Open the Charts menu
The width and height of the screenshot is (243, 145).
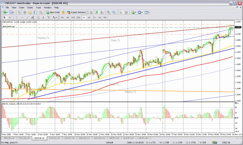point(30,7)
